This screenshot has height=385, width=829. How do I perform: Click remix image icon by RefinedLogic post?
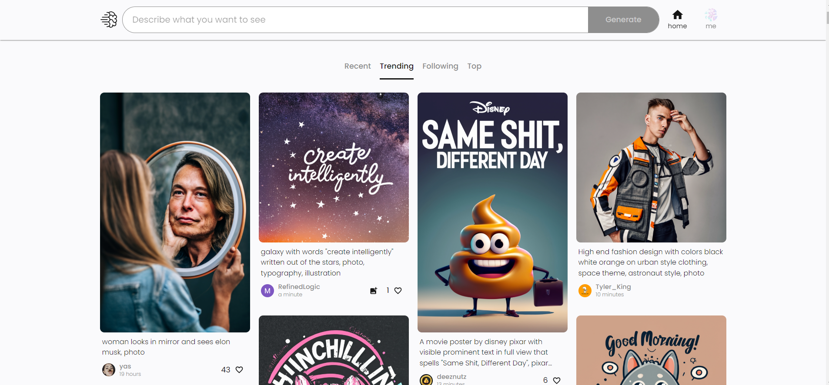pos(374,291)
